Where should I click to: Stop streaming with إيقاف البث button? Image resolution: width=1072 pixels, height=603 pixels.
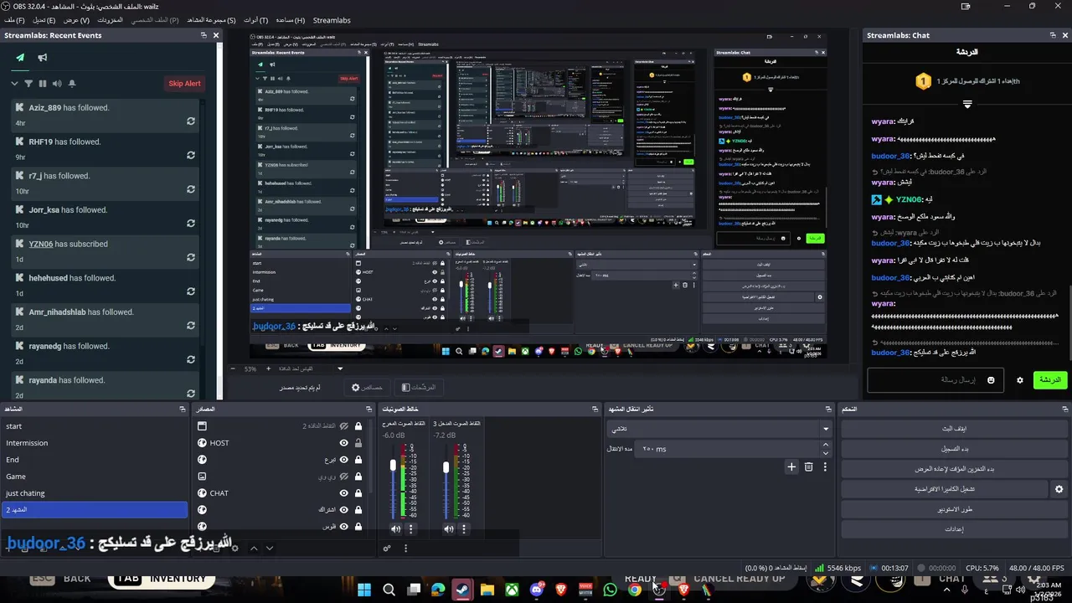tap(955, 429)
